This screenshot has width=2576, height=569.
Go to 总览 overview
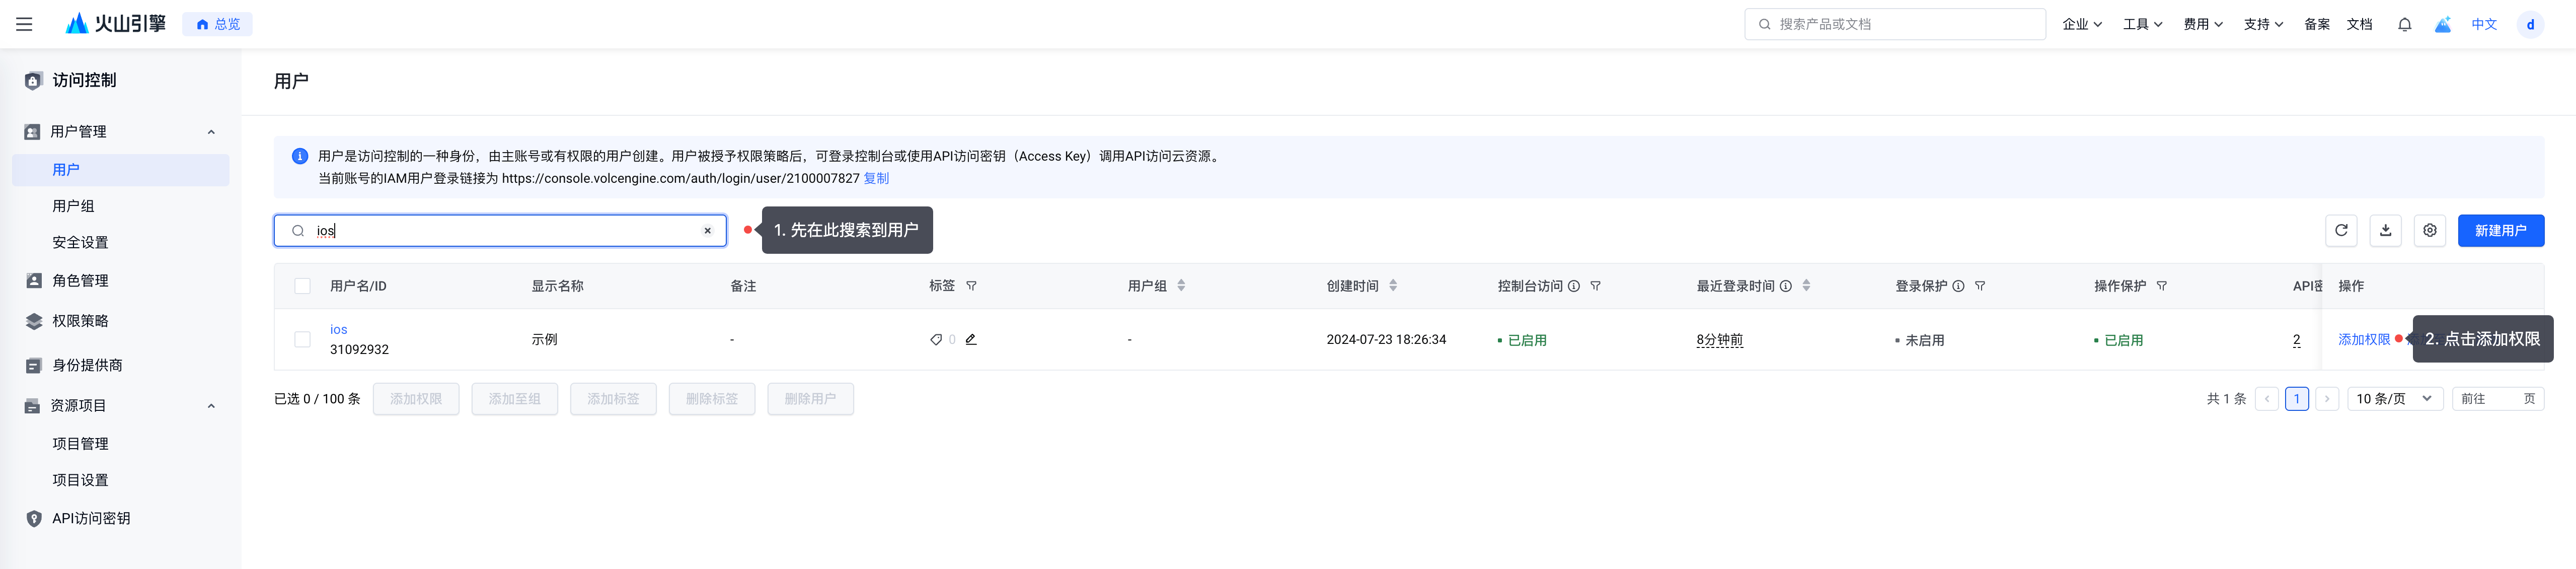tap(217, 24)
